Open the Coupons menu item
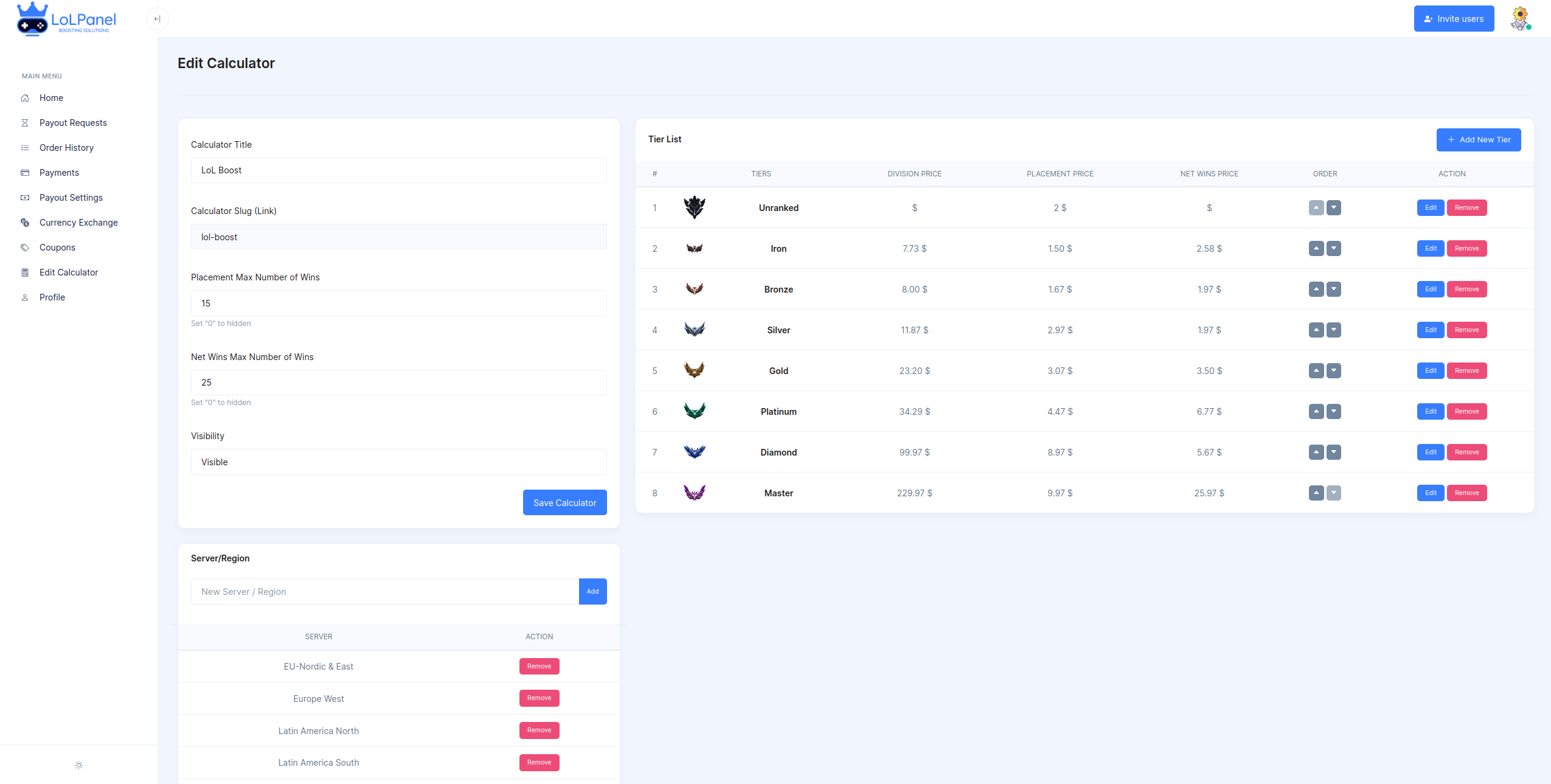 (x=57, y=248)
